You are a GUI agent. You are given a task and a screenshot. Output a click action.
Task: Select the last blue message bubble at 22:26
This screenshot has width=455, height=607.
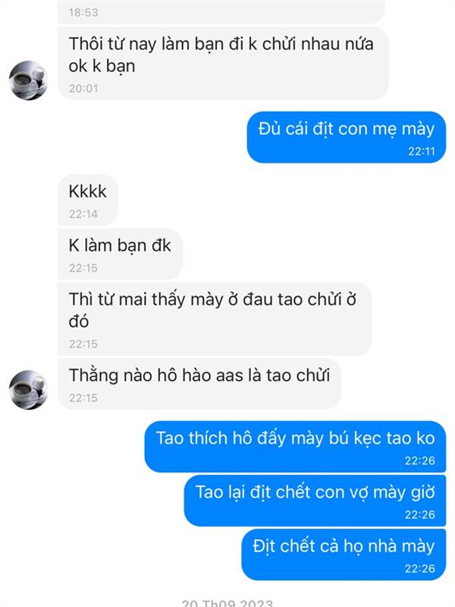coord(344,555)
